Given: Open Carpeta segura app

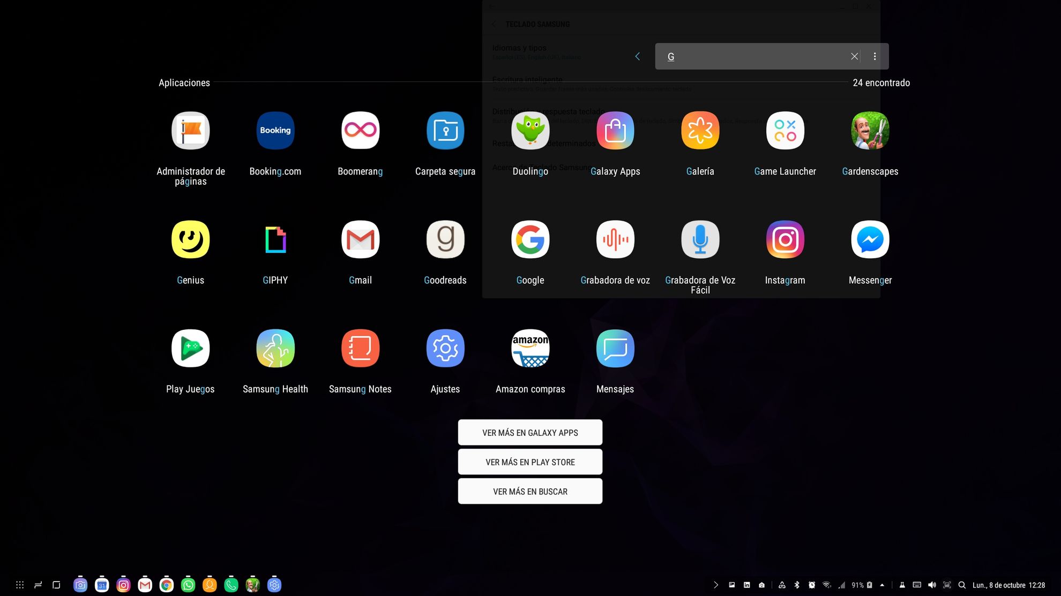Looking at the screenshot, I should coord(445,131).
